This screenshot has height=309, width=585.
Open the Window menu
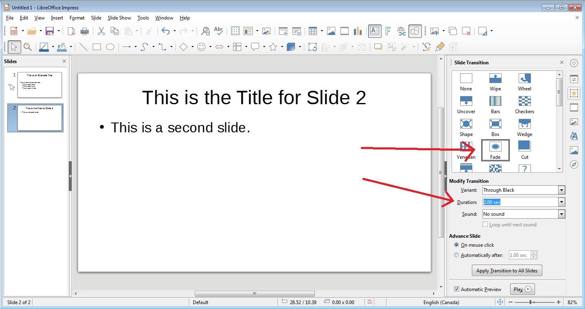[164, 18]
